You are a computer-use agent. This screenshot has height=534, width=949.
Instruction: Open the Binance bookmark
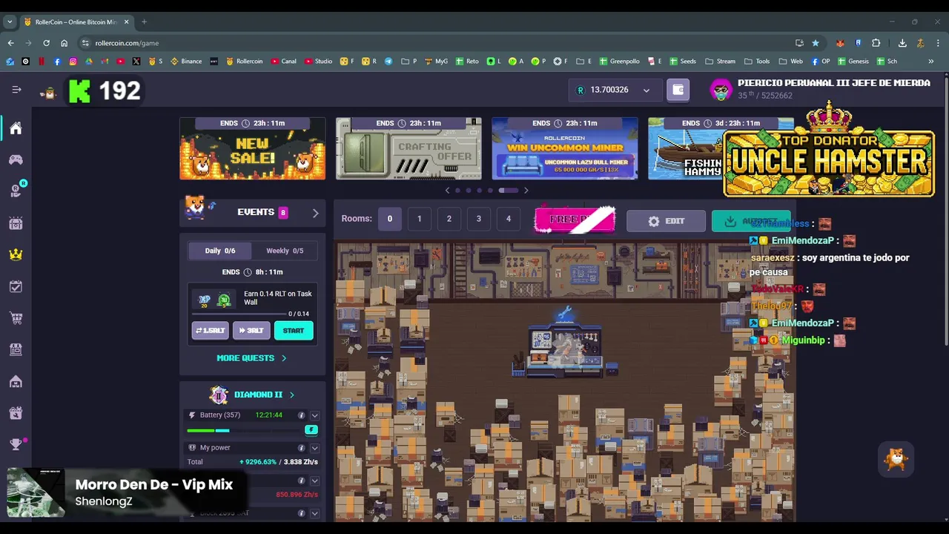tap(186, 62)
